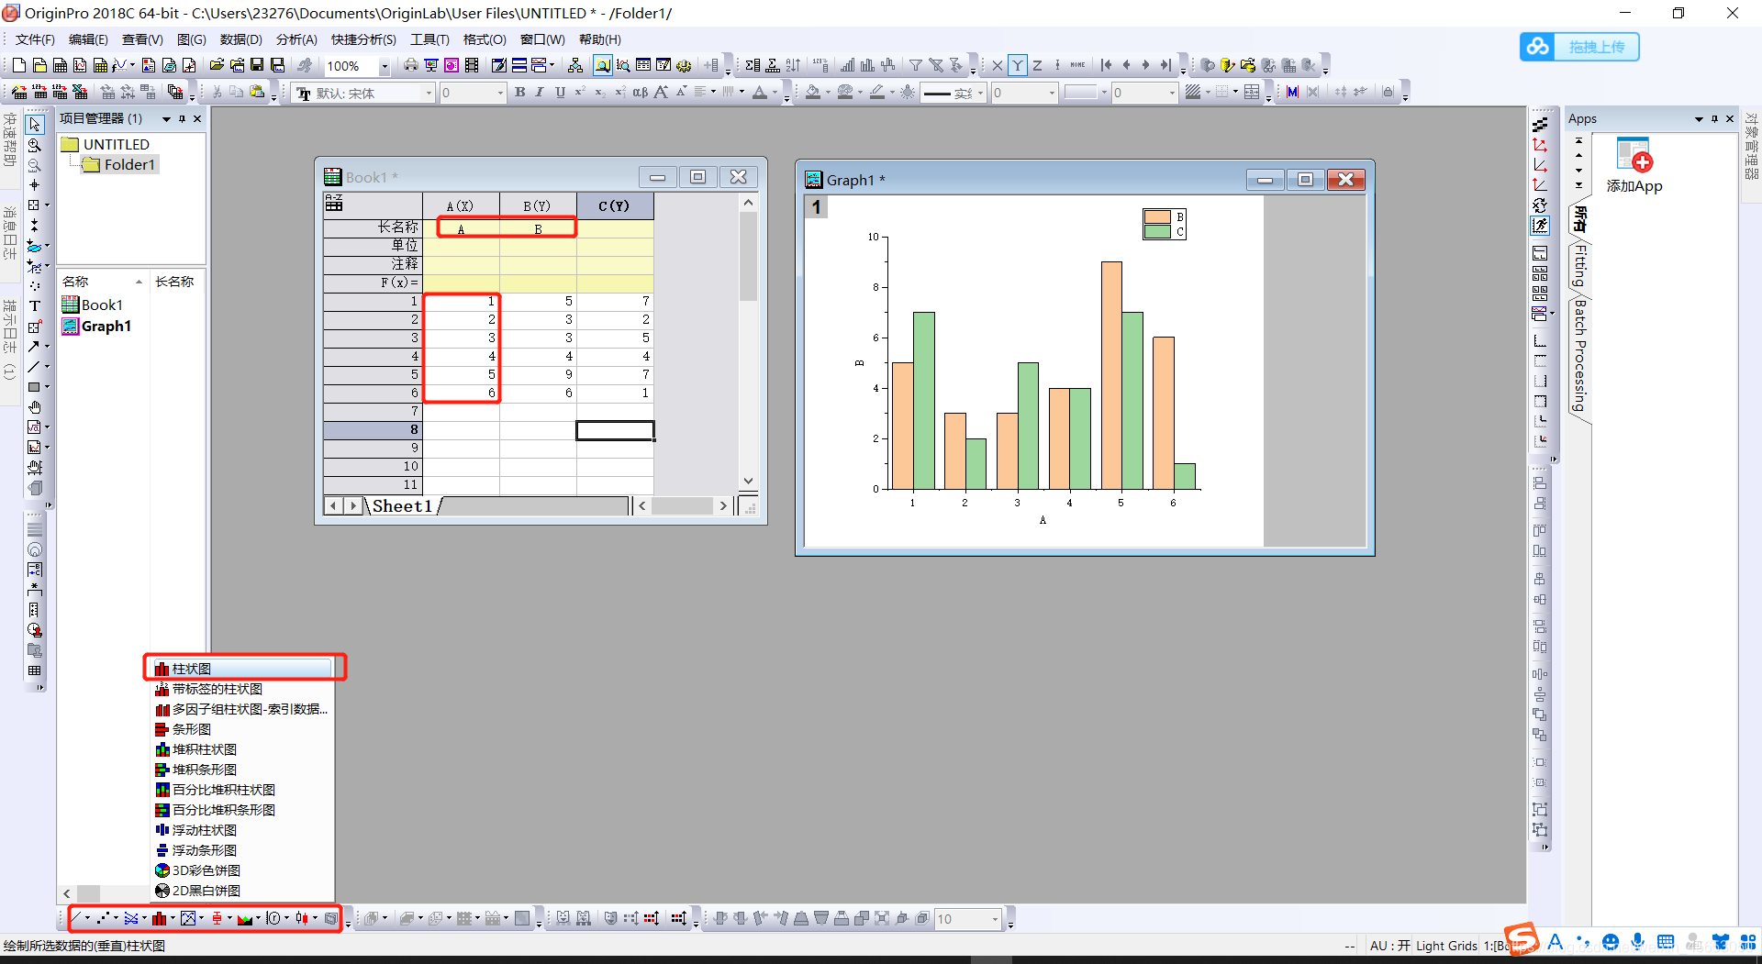Screen dimensions: 1762x964
Task: Open the 编辑(E) menu
Action: (x=88, y=39)
